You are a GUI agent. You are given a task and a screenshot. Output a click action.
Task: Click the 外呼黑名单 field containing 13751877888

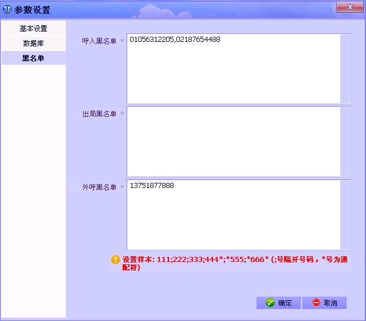point(233,215)
